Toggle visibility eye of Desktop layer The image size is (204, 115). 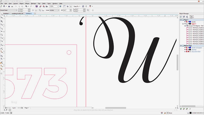click(x=185, y=50)
